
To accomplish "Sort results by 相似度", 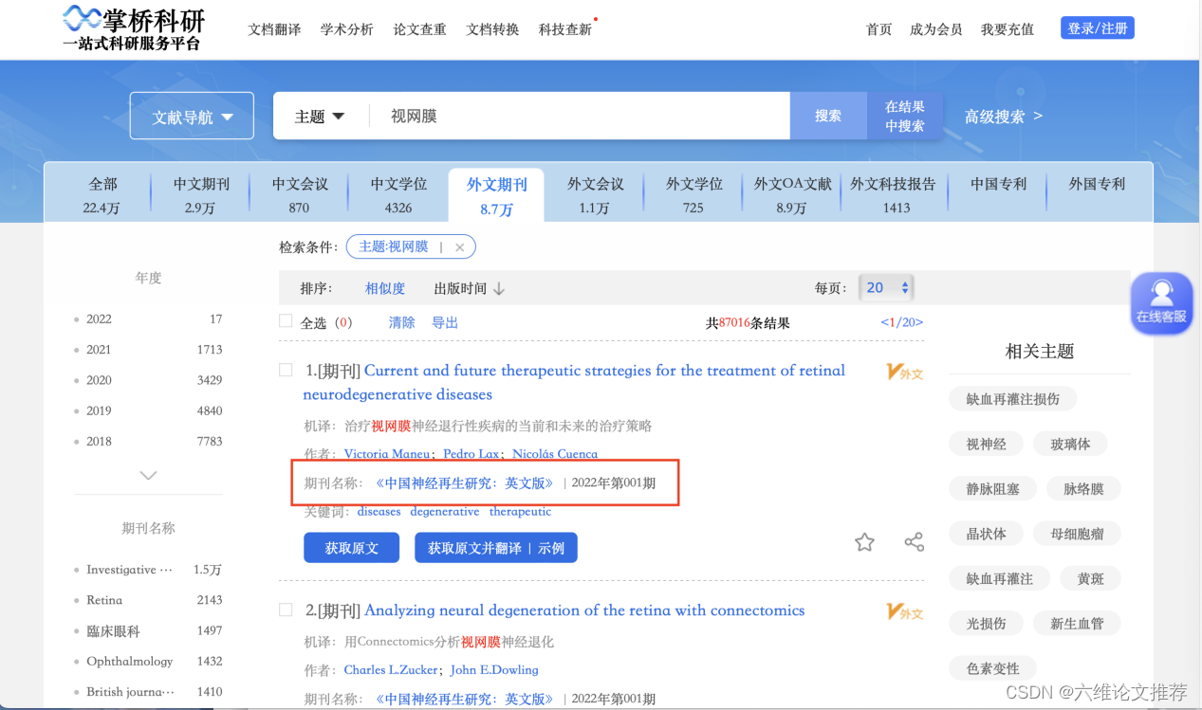I will [x=385, y=288].
